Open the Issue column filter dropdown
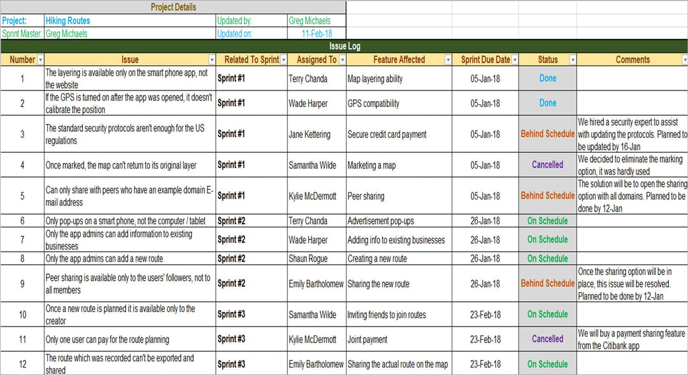Screen dimensions: 688x375 pos(211,60)
